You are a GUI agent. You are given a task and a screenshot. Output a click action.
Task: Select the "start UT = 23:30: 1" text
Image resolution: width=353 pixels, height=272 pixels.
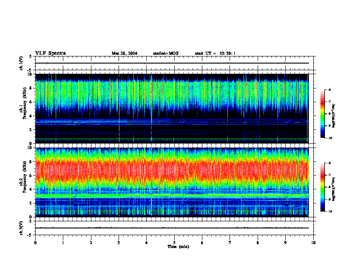click(215, 53)
